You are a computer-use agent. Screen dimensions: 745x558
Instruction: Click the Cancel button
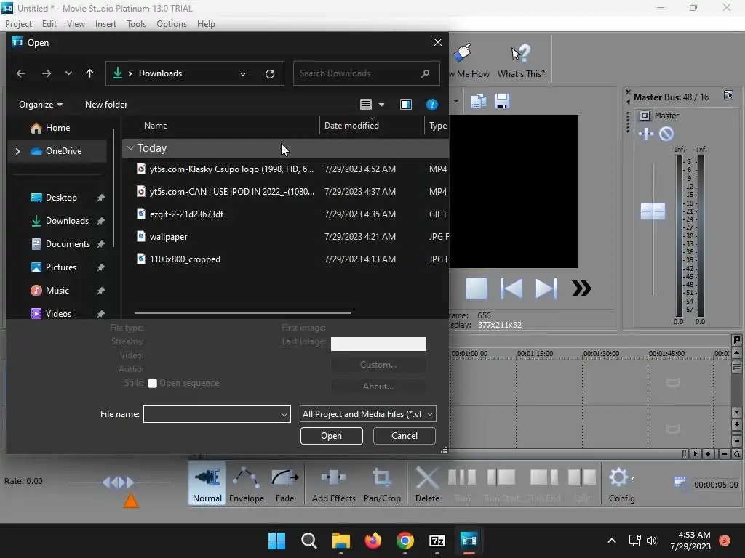click(x=405, y=436)
